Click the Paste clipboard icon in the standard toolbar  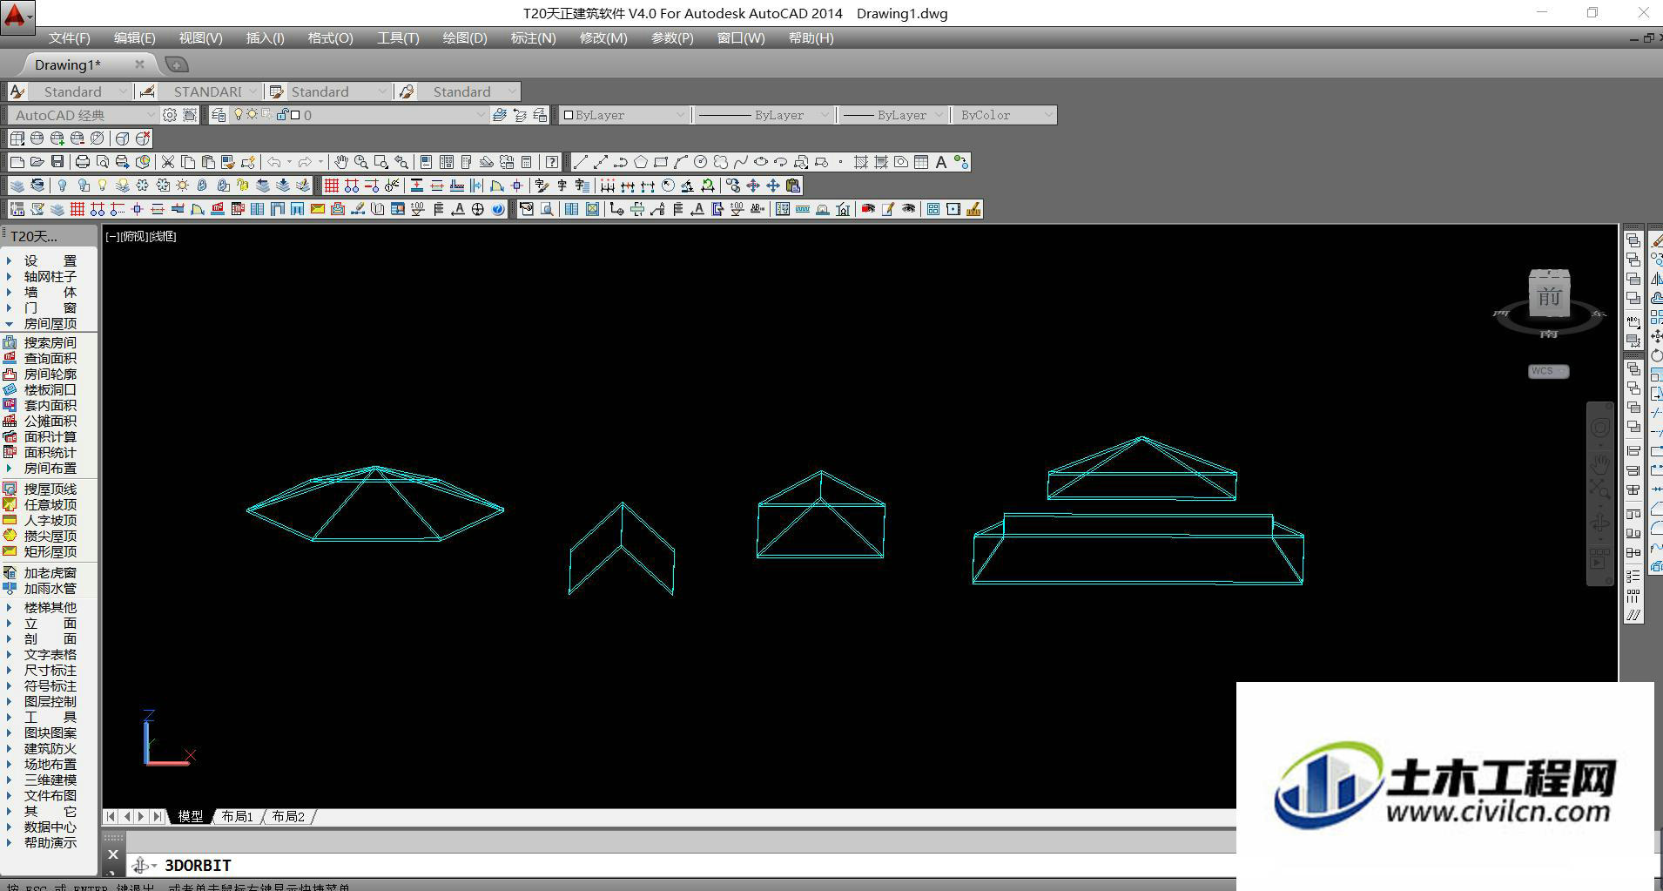pos(208,162)
